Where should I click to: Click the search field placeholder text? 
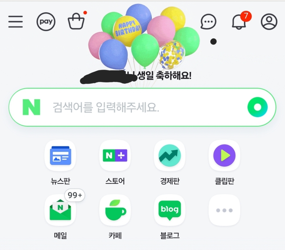(106, 107)
